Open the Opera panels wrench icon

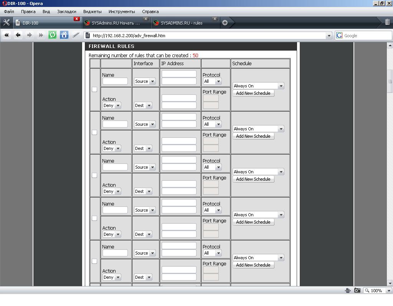(x=6, y=23)
